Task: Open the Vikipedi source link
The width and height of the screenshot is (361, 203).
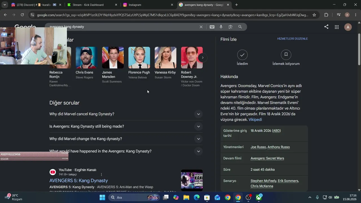Action: click(x=255, y=120)
